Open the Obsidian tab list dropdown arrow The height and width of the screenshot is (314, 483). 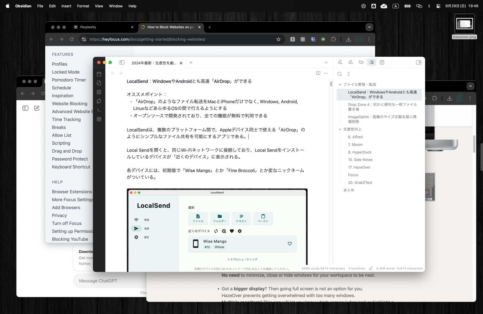click(x=326, y=63)
